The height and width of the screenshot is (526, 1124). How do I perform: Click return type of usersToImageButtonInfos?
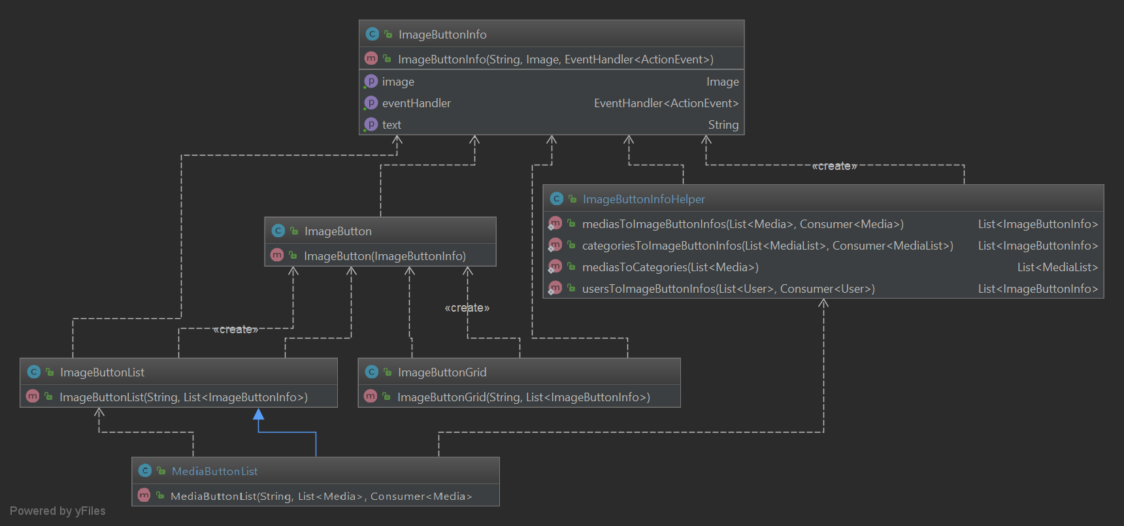point(1038,289)
